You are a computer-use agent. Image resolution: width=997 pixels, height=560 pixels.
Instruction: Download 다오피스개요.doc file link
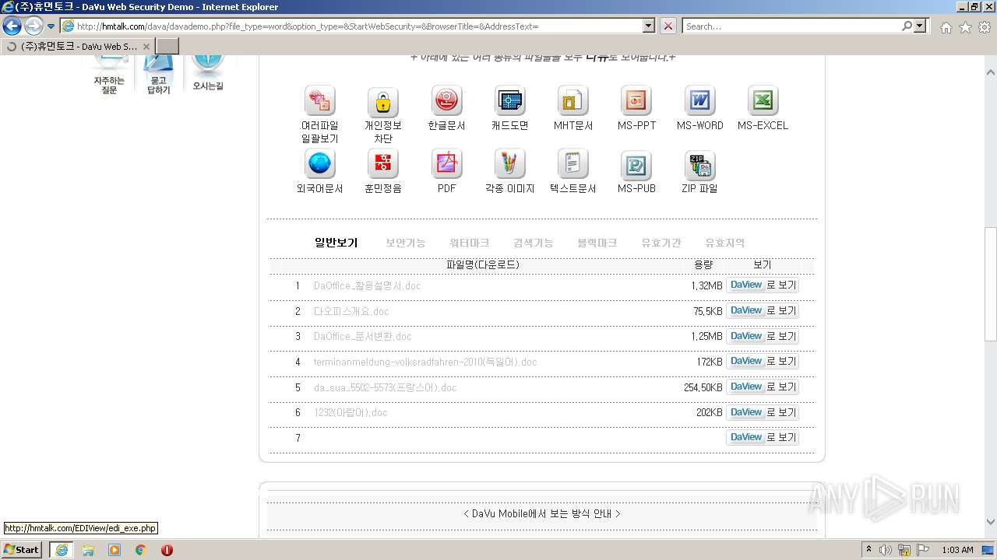(351, 311)
